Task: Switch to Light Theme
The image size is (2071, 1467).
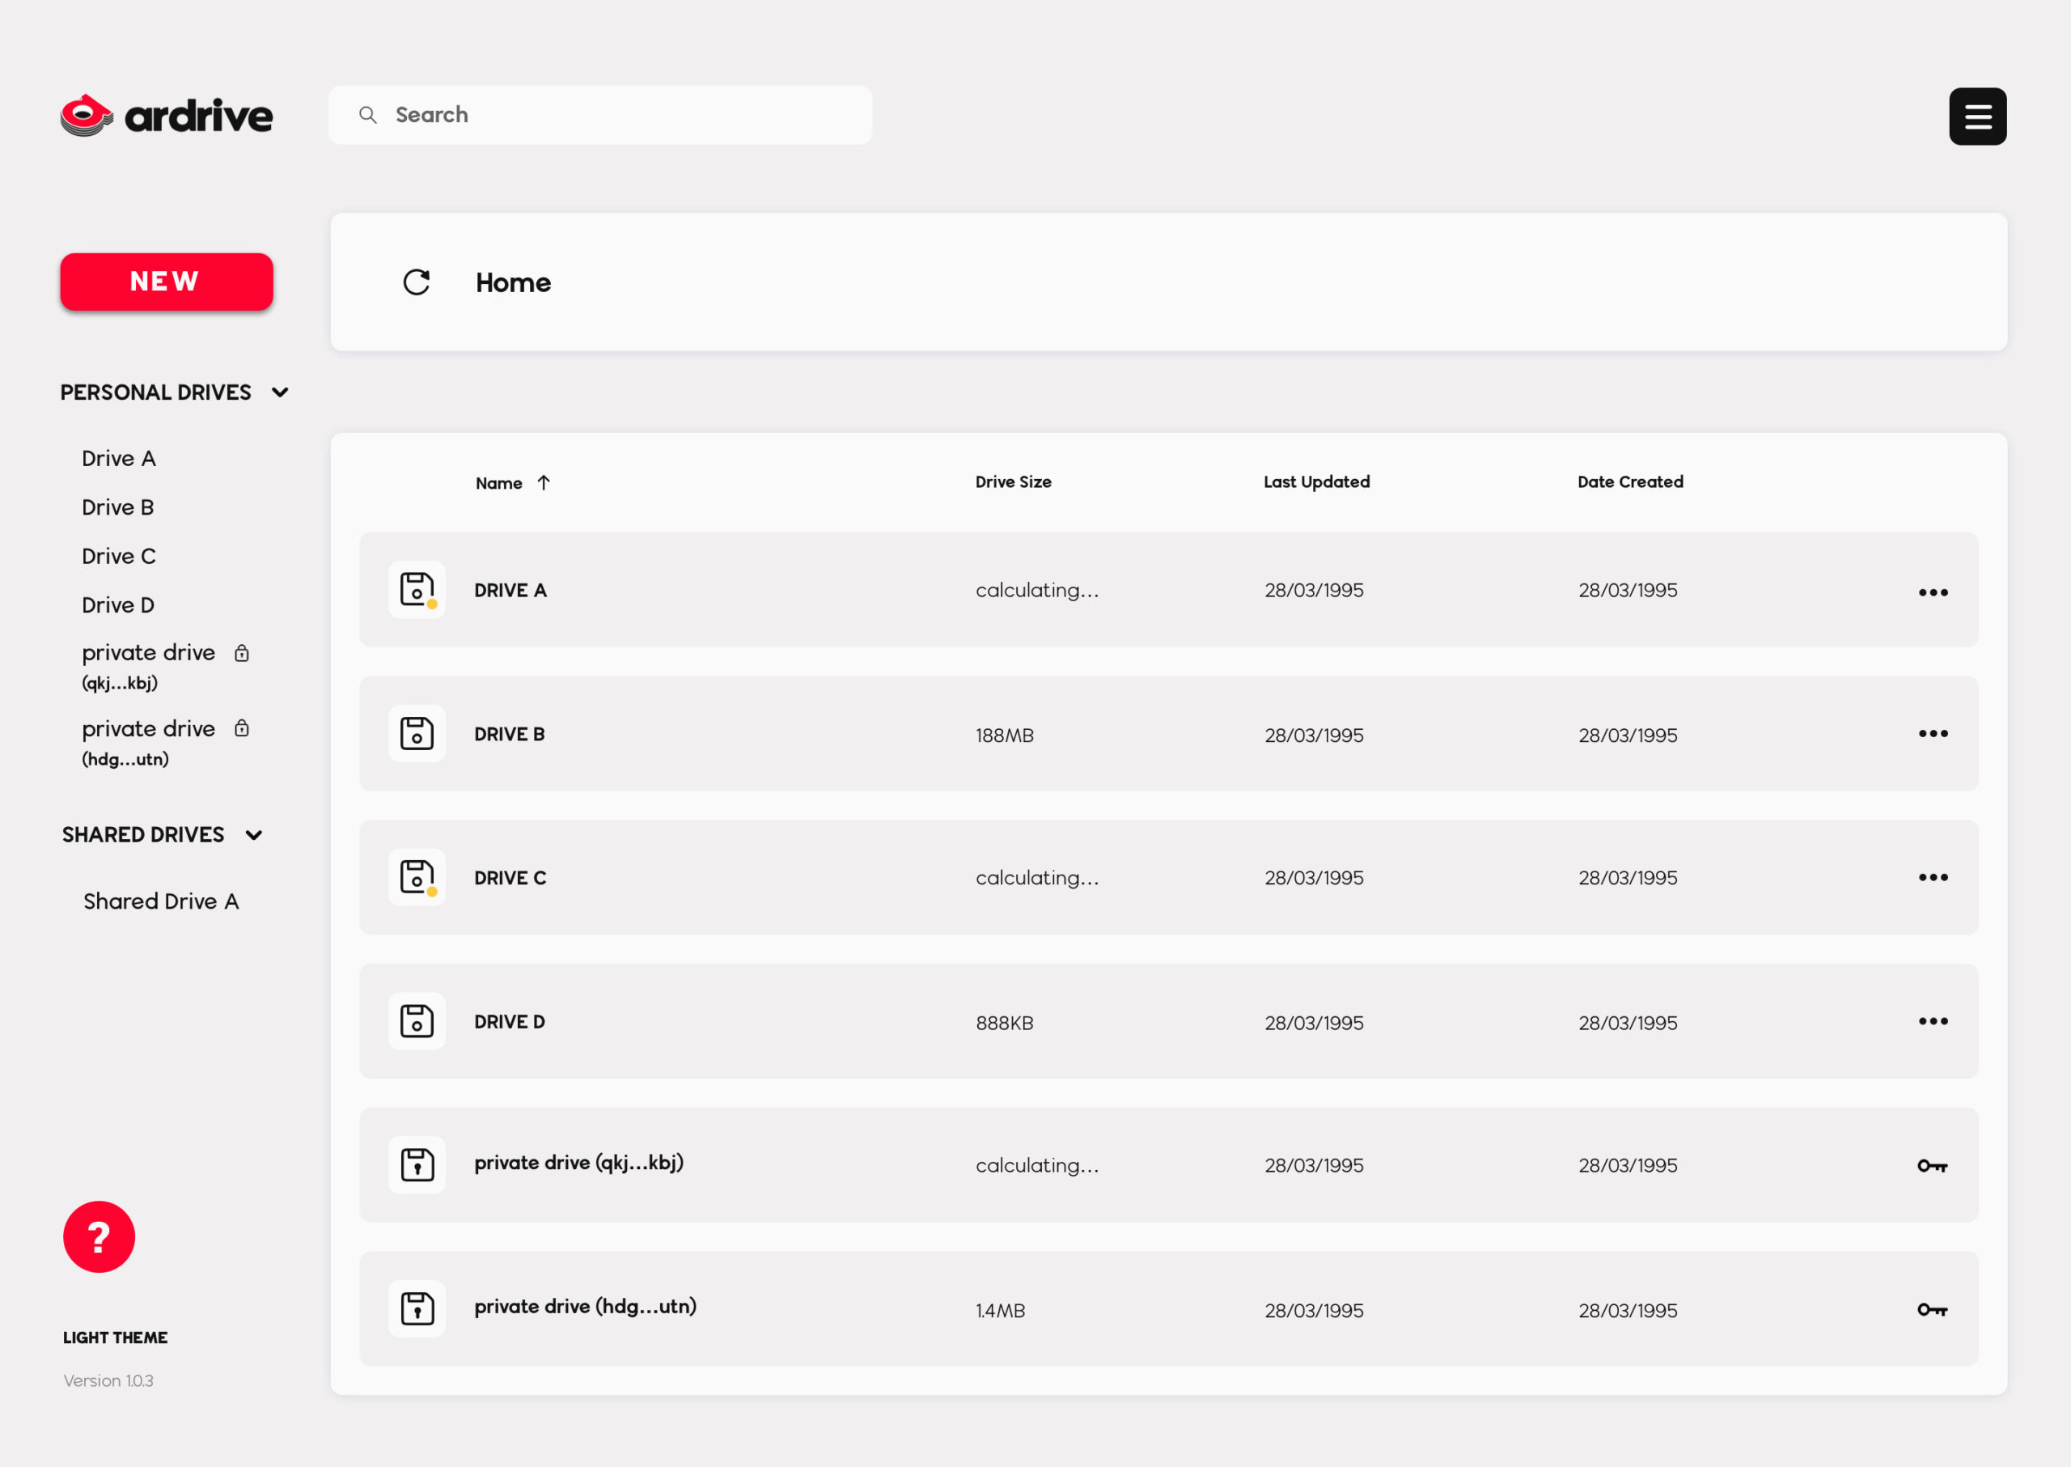Action: [115, 1338]
